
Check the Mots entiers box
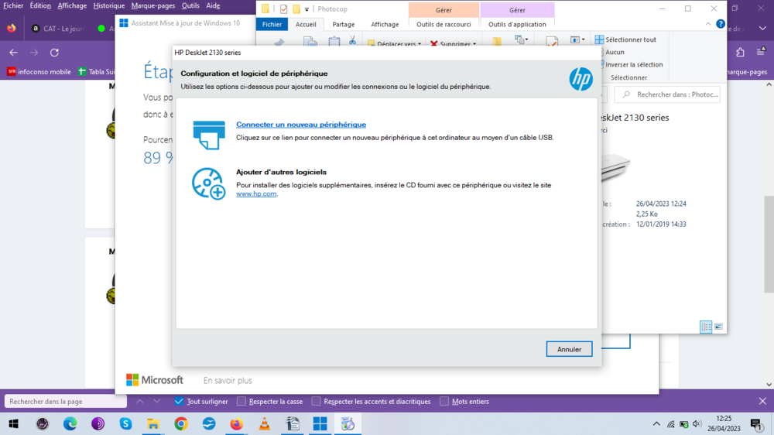click(444, 402)
